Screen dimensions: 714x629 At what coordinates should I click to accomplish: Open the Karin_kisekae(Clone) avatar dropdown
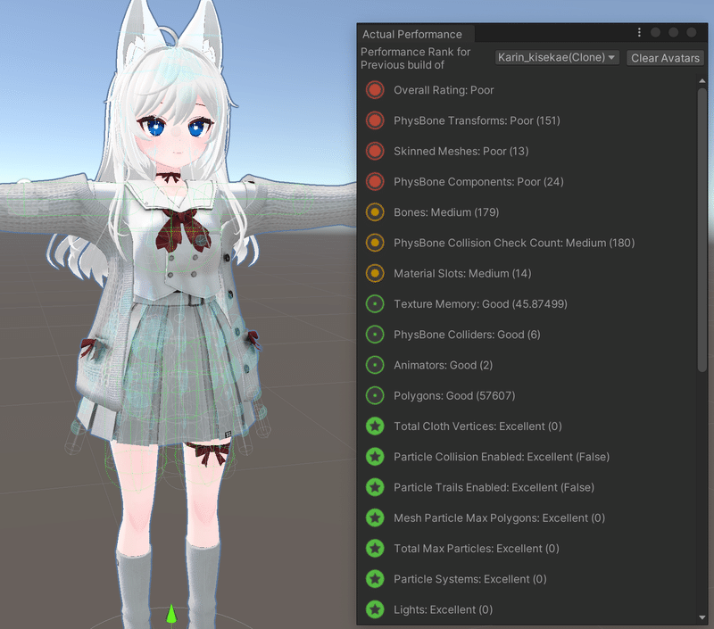coord(553,57)
